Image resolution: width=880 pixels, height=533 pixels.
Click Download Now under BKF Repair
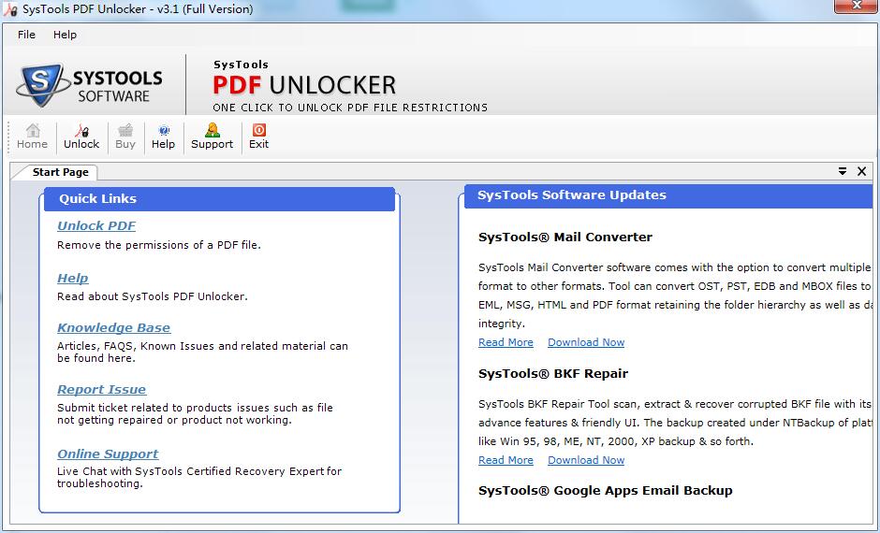tap(586, 460)
